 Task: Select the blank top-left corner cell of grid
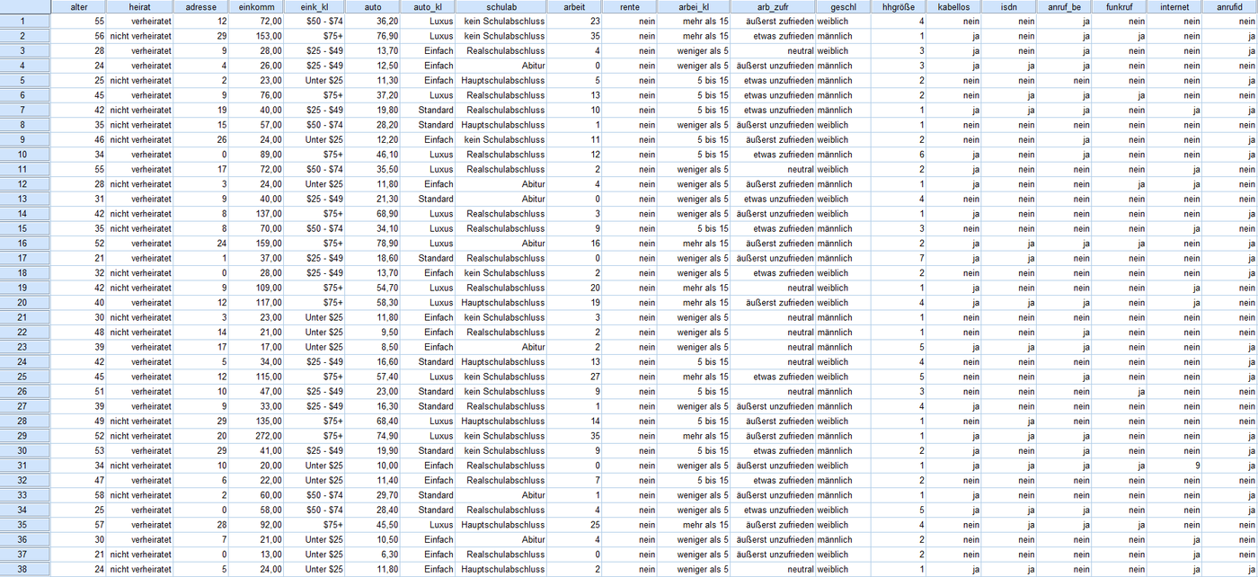[25, 6]
